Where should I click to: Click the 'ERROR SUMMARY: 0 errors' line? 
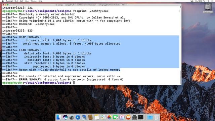coord(71,79)
